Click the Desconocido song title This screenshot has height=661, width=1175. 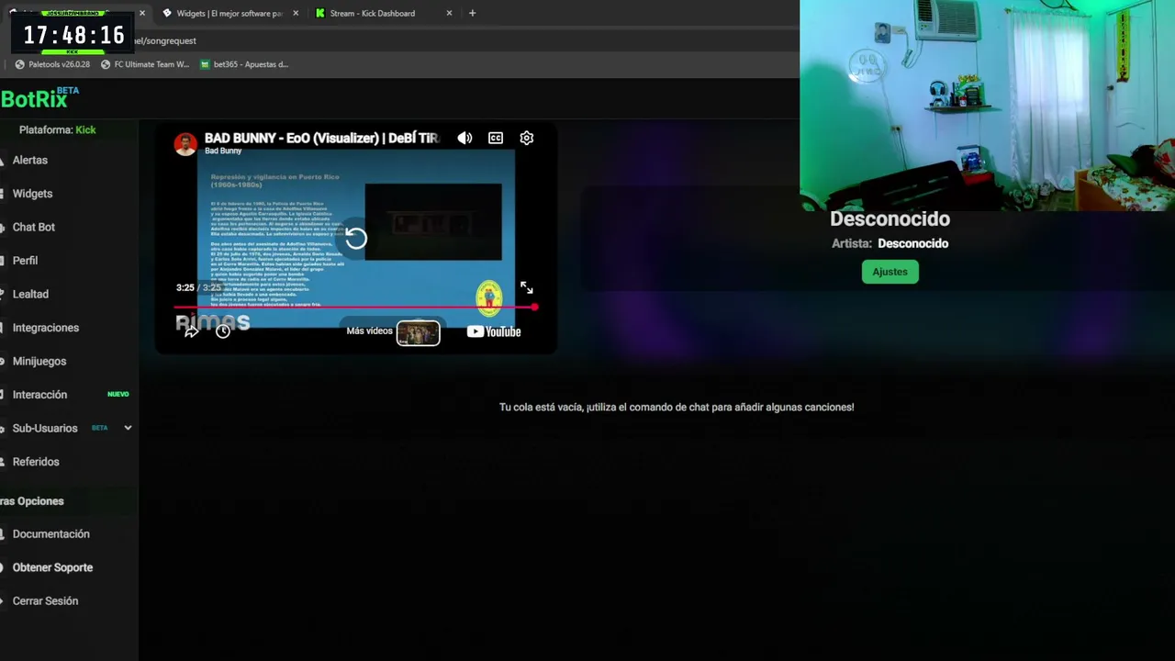coord(890,219)
